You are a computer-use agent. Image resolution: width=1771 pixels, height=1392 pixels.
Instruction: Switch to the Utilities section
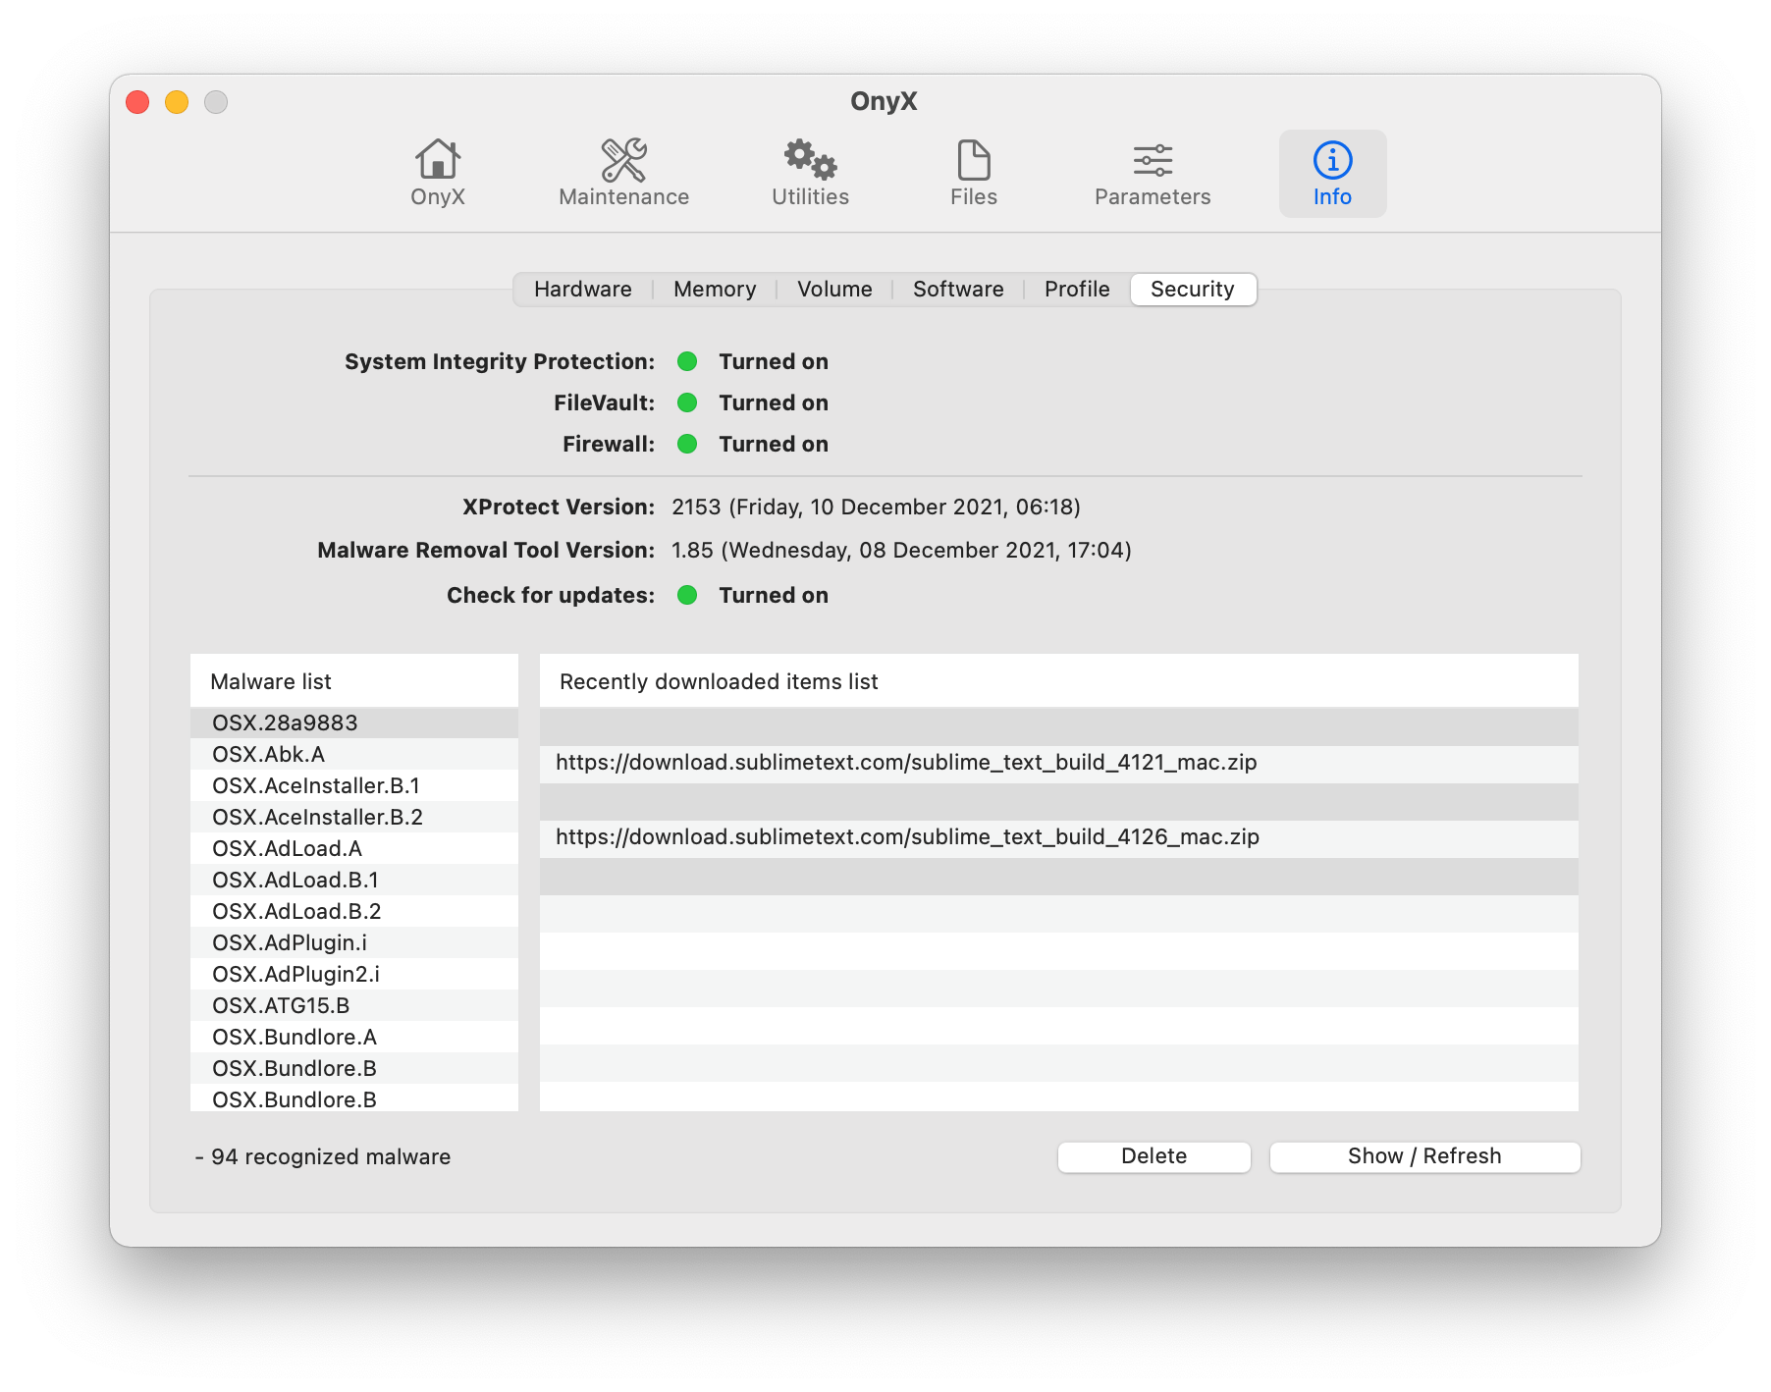pos(809,173)
